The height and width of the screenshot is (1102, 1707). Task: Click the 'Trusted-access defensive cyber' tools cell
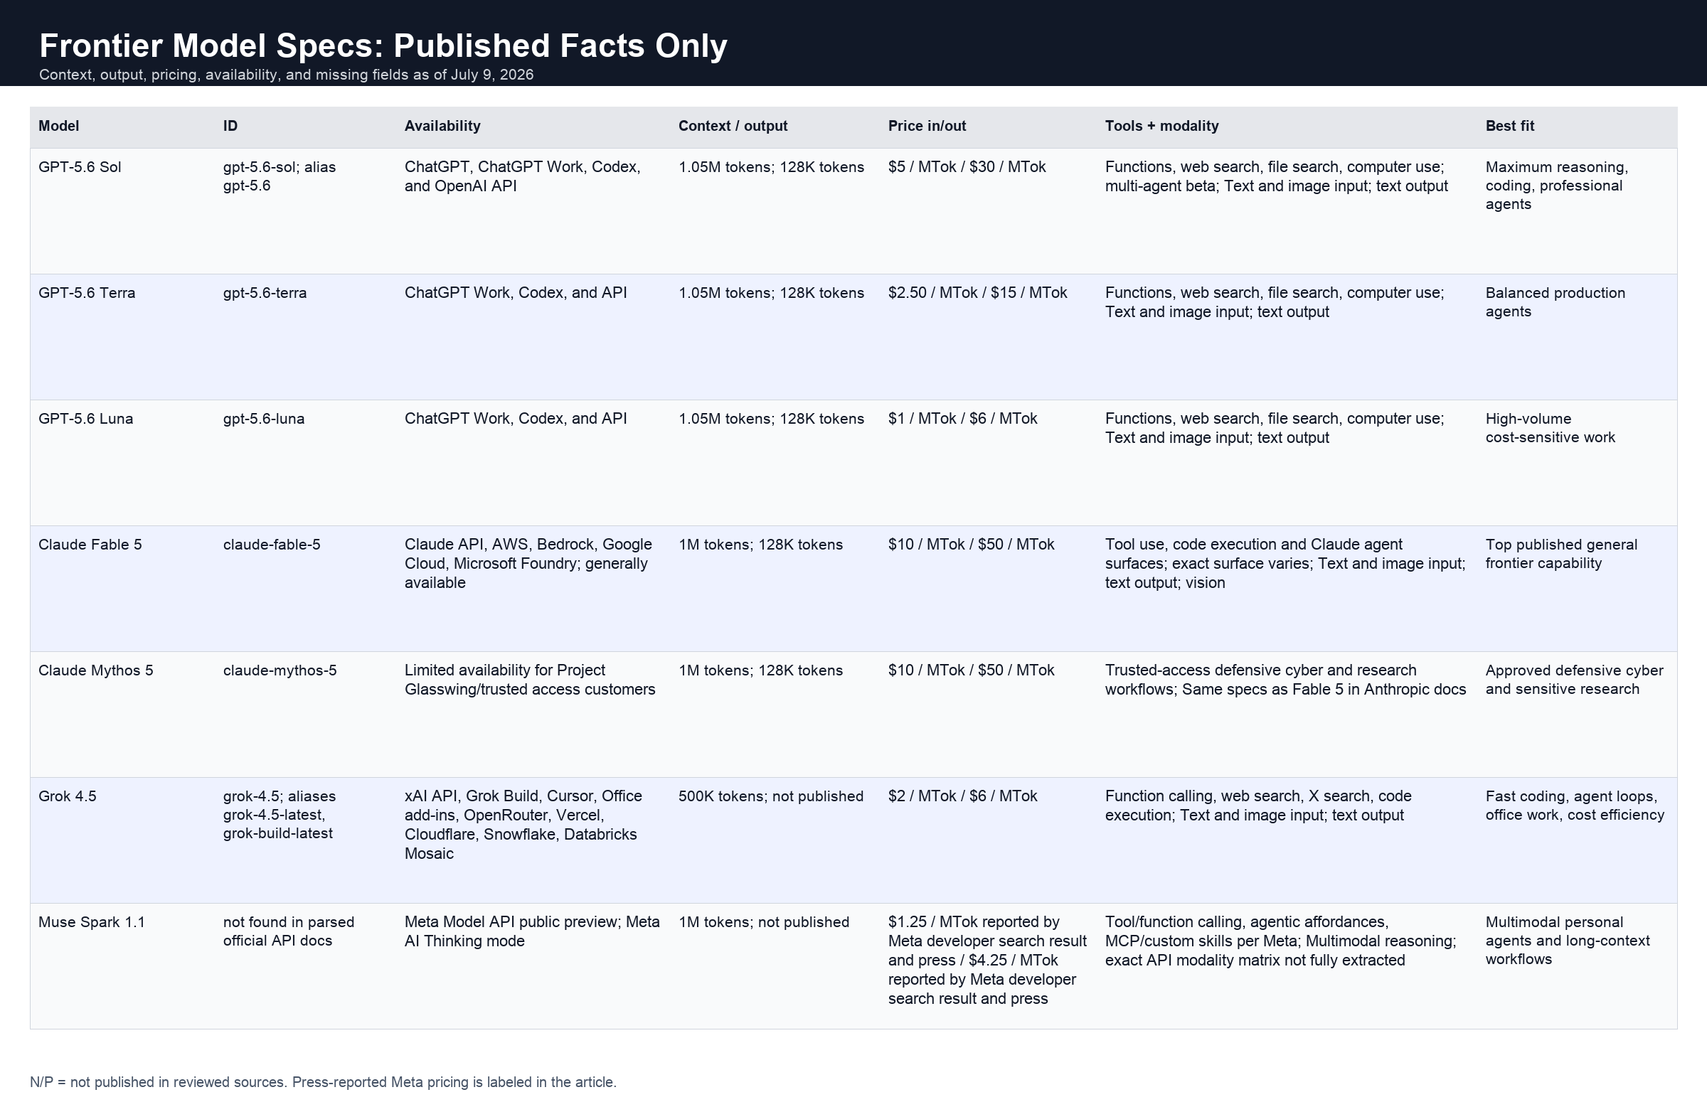point(1285,680)
